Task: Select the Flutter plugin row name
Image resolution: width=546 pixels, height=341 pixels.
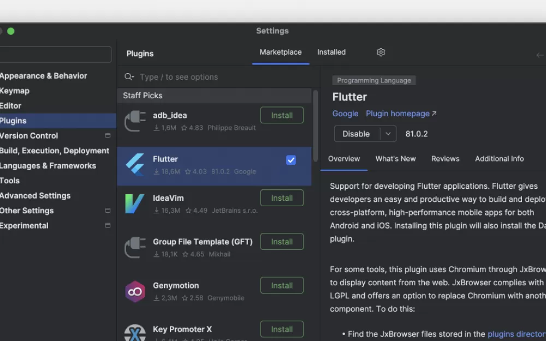Action: point(165,159)
